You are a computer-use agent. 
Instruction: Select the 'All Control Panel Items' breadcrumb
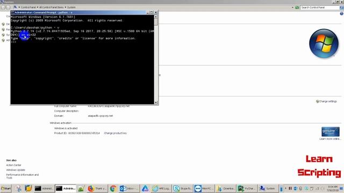[x=52, y=8]
